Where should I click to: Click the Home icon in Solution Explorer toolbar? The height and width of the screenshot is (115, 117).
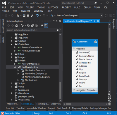pos(17,25)
